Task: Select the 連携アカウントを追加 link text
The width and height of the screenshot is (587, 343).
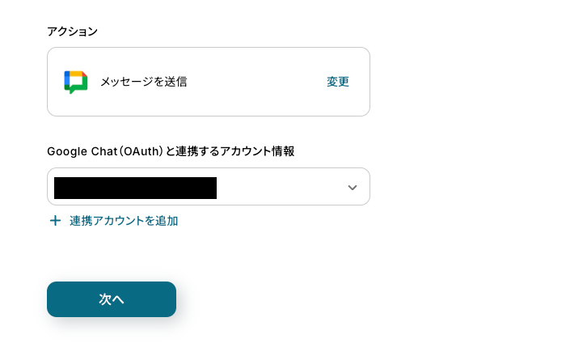Action: [x=124, y=221]
